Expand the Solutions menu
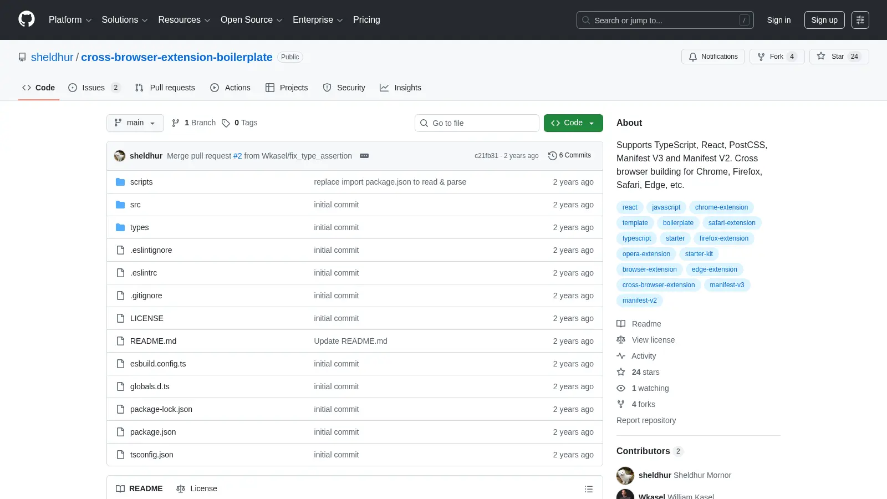Viewport: 887px width, 499px height. [125, 20]
